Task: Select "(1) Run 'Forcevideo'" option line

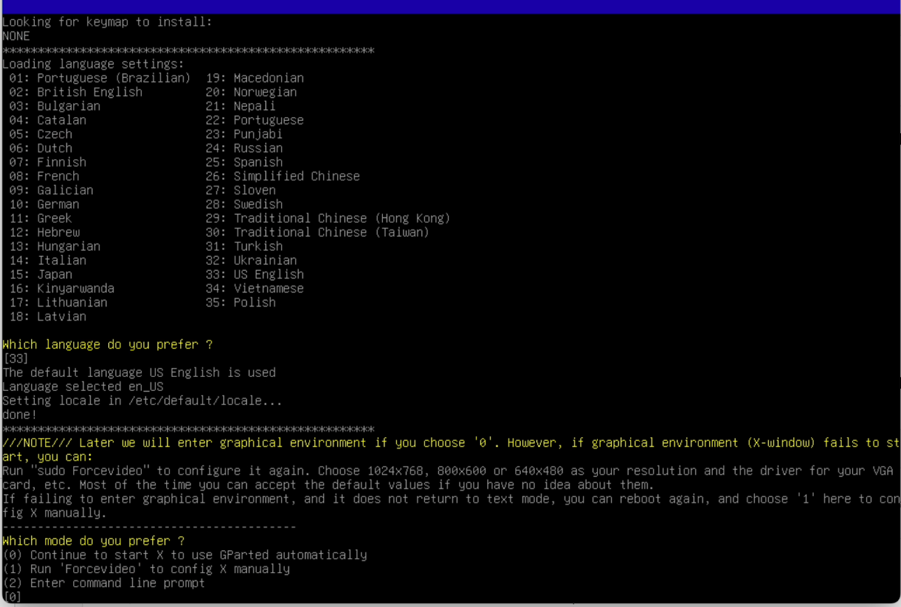Action: 146,569
